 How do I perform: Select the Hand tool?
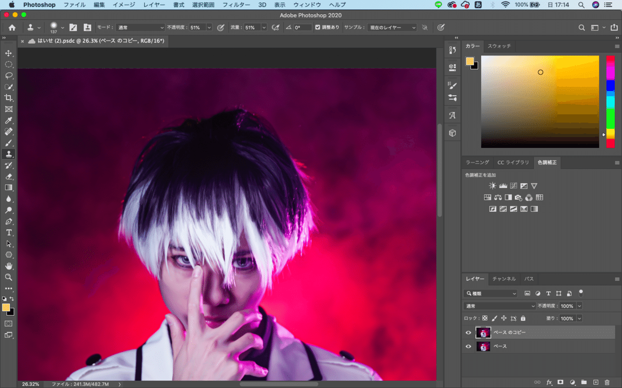8,266
